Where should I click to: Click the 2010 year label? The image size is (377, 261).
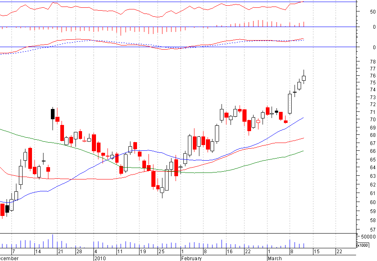100,259
